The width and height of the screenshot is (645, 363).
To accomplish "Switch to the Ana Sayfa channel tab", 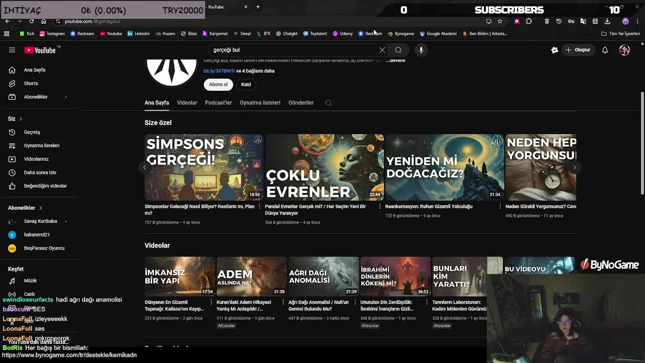I will click(x=157, y=103).
